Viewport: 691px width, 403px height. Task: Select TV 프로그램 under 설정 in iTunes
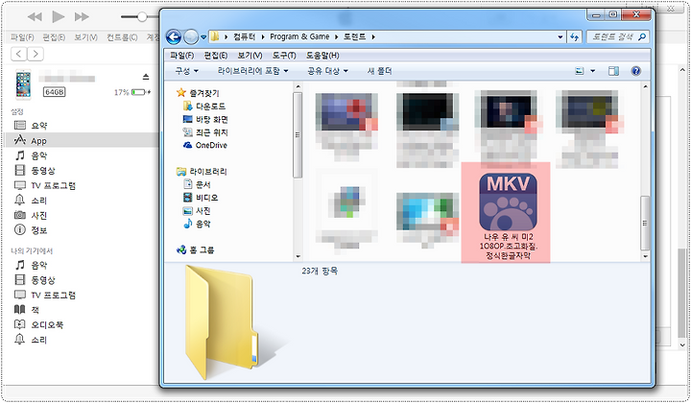pos(45,185)
